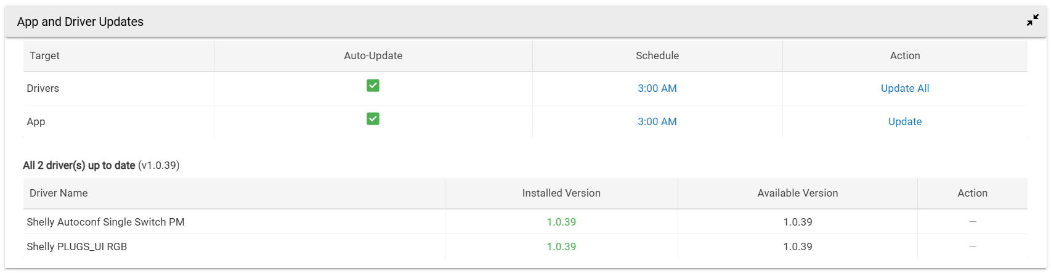The height and width of the screenshot is (273, 1051).
Task: Select the Shelly Autoconf Single Switch PM driver
Action: point(105,222)
